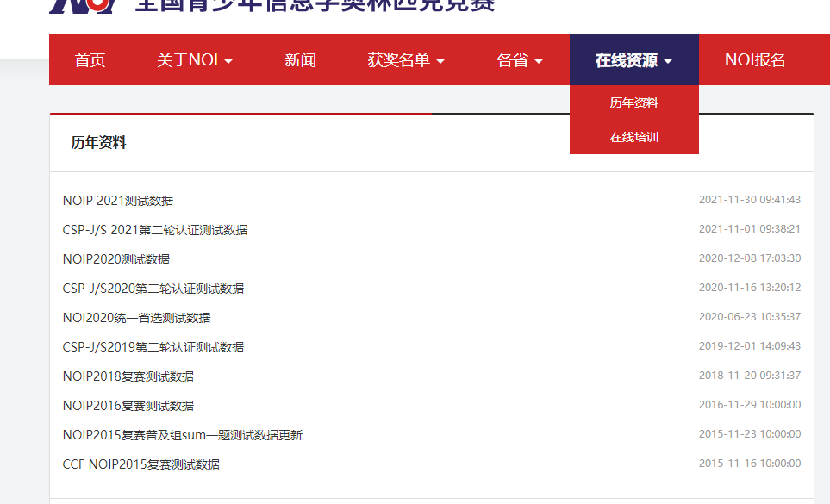Open NOIP2016复赛测试数据 link
Screen dimensions: 830x504
(128, 406)
